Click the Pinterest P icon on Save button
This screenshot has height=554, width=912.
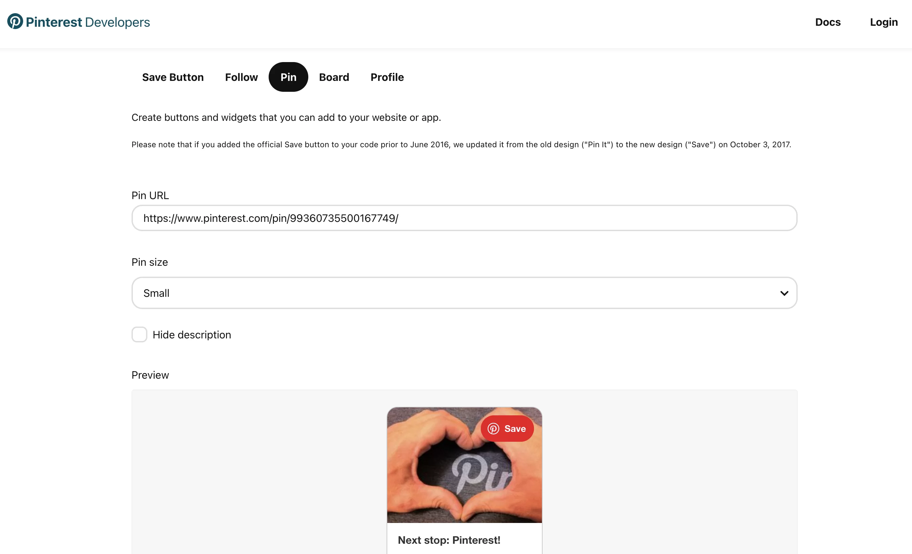pos(493,428)
